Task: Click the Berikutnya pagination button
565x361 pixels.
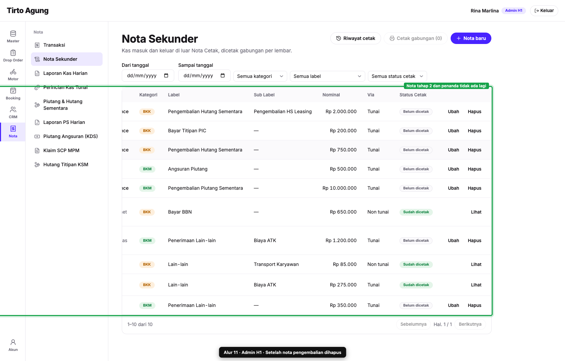Action: [x=470, y=324]
